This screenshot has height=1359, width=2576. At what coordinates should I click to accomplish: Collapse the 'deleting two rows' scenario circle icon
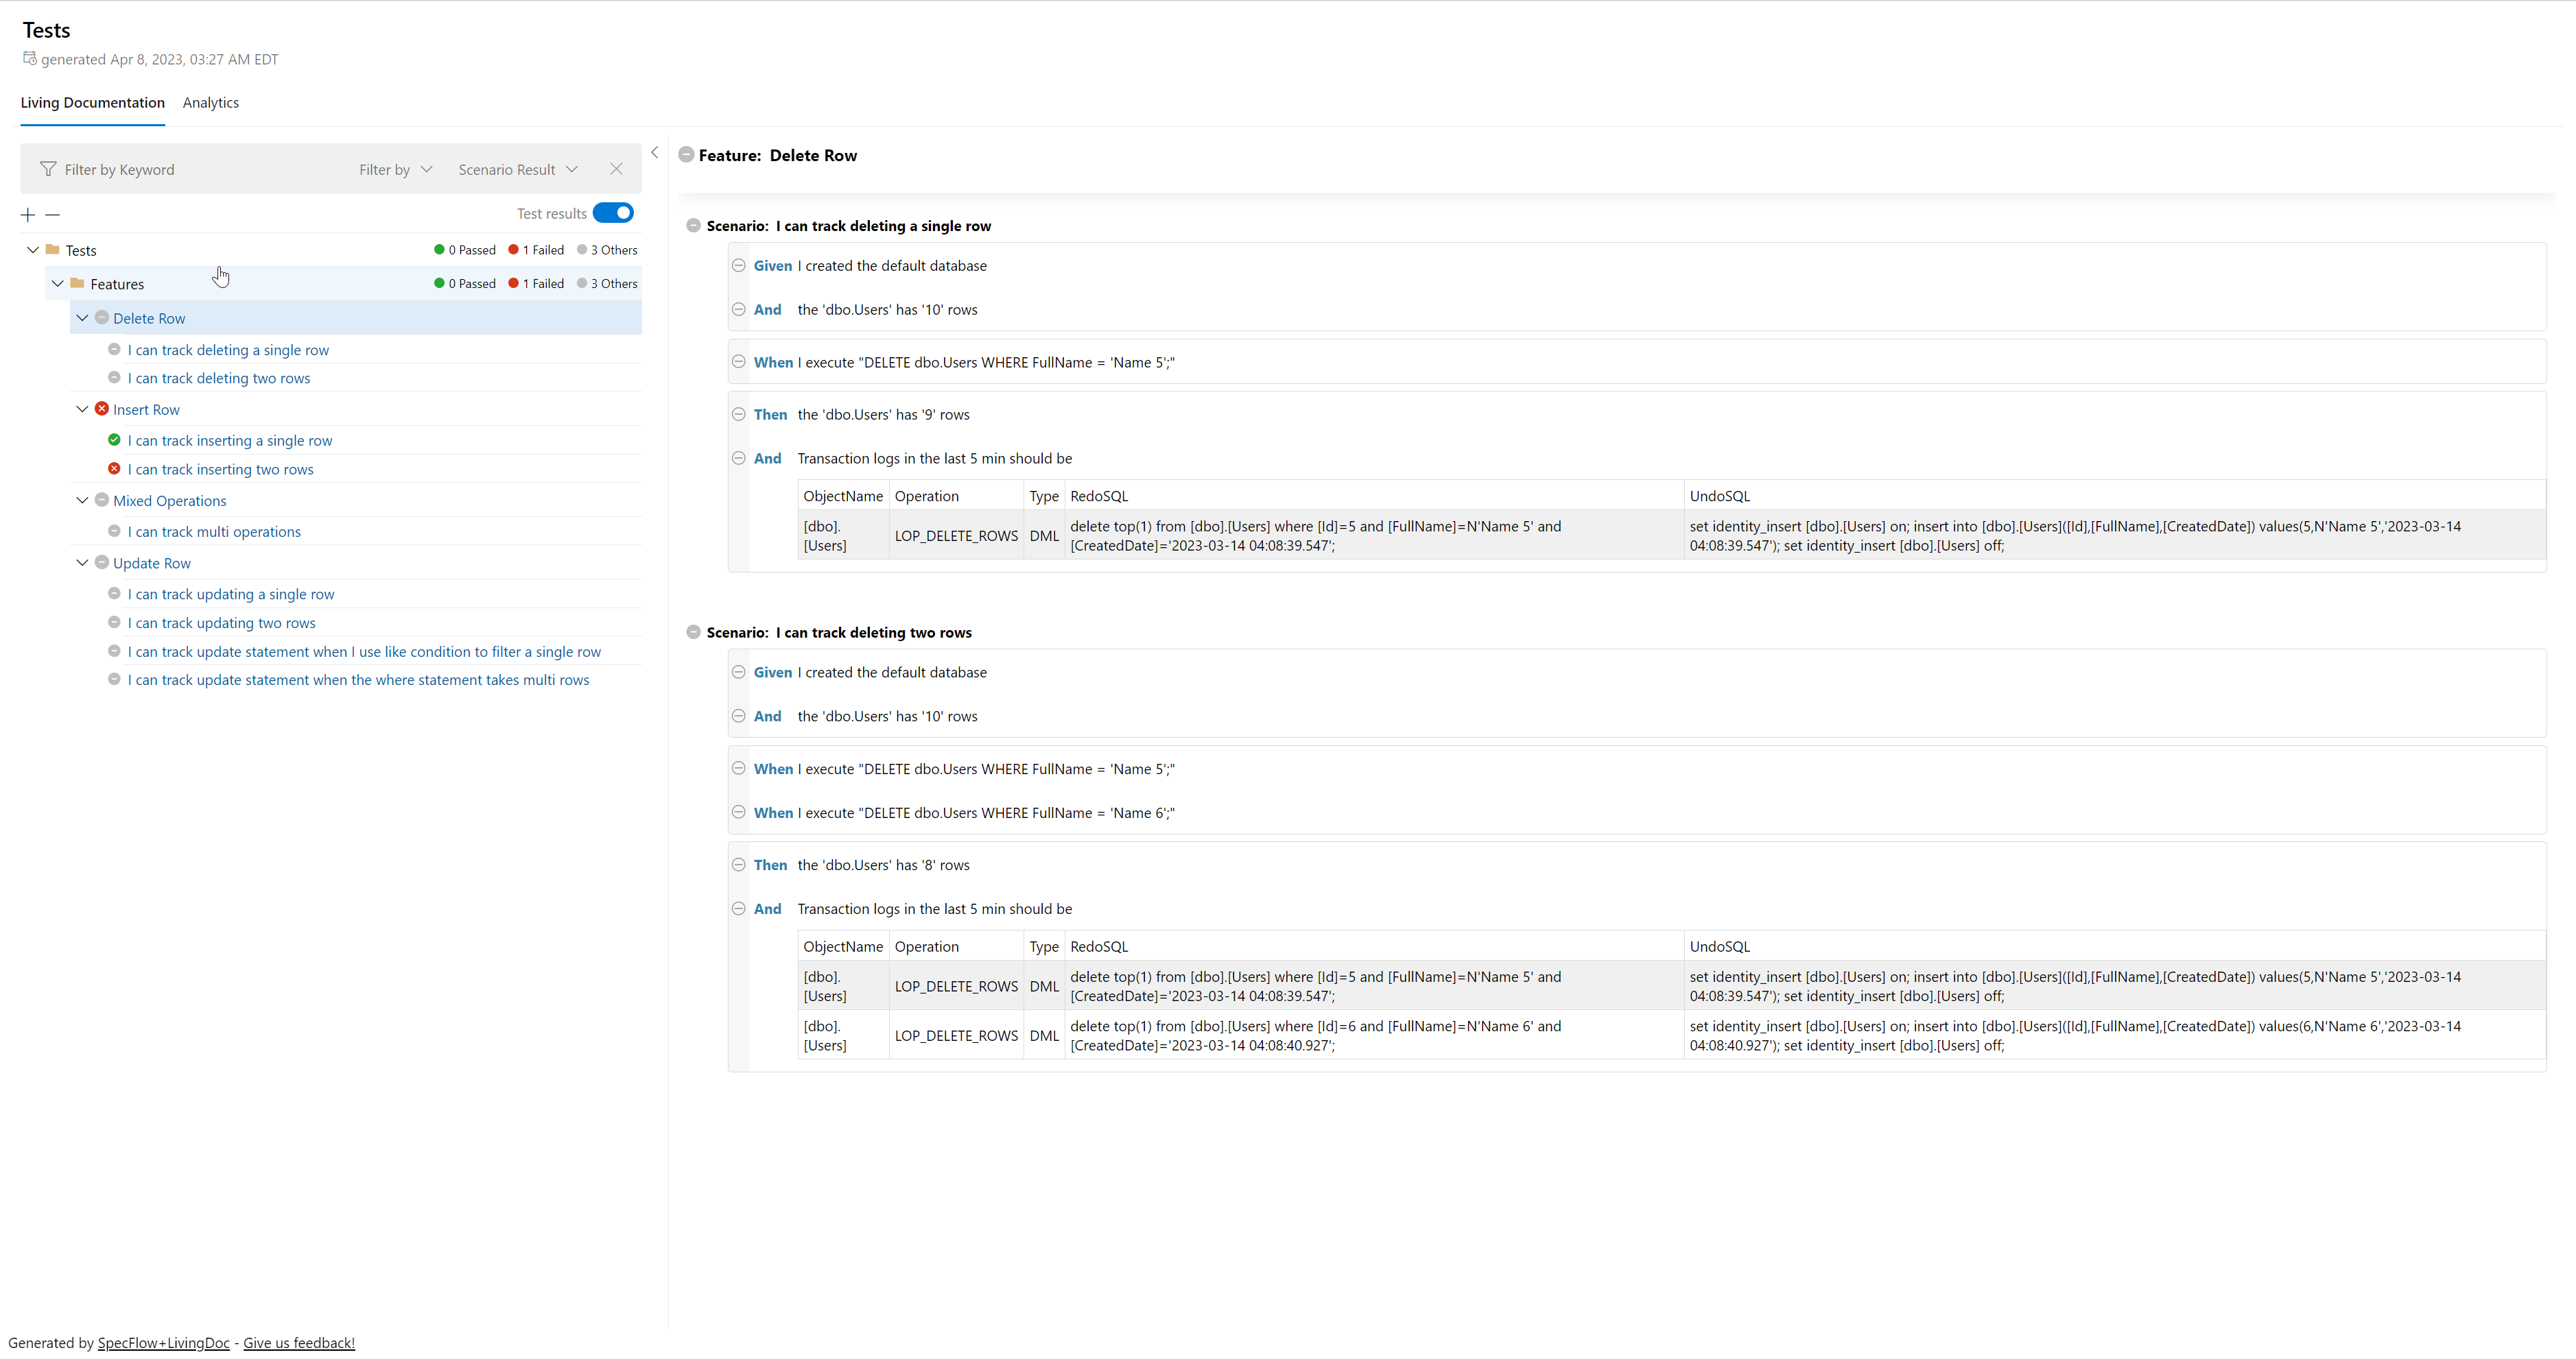(693, 632)
